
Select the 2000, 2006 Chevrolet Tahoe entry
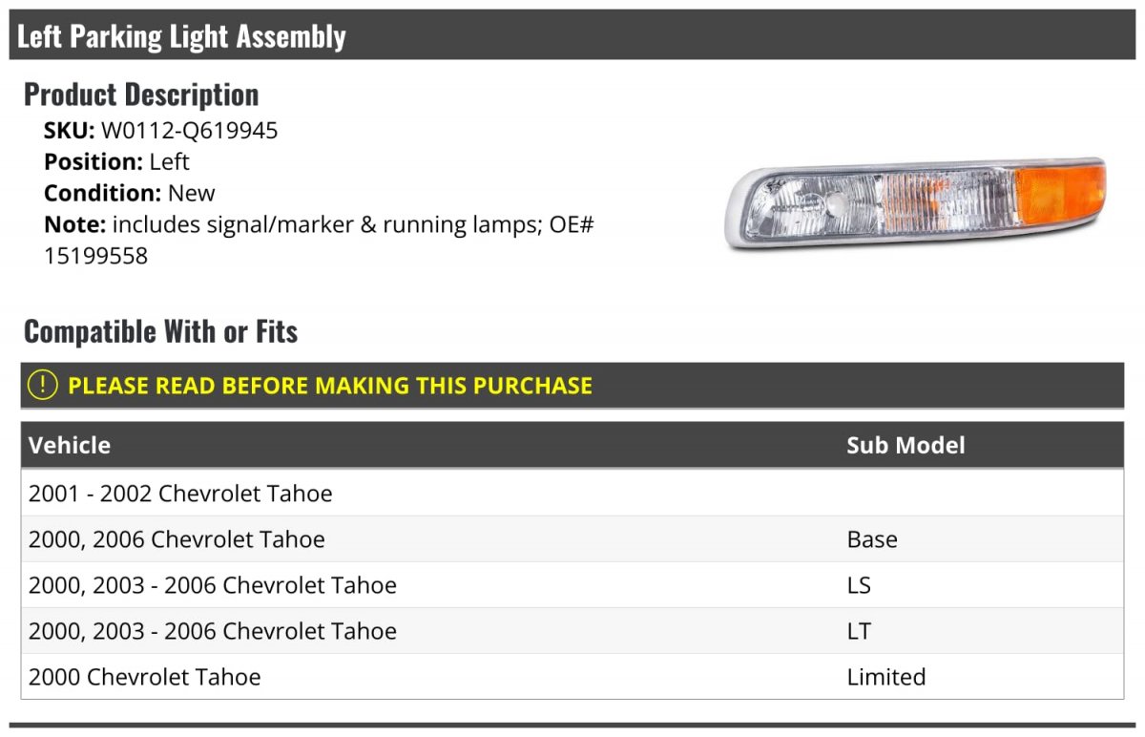click(177, 539)
